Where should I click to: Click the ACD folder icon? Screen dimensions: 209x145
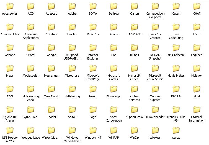pyautogui.click(x=31, y=6)
